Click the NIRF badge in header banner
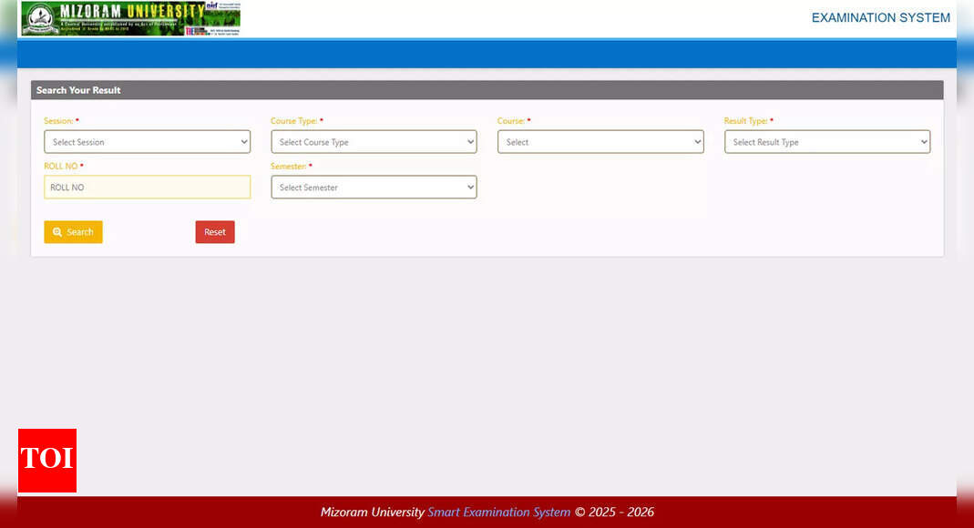 tap(212, 7)
